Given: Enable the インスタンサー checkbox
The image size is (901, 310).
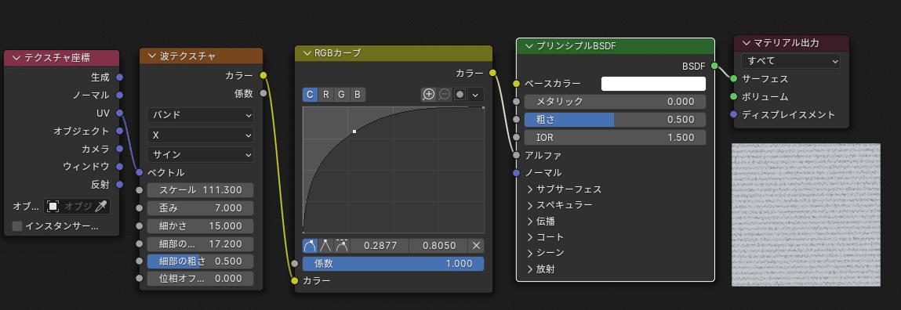Looking at the screenshot, I should coord(17,225).
